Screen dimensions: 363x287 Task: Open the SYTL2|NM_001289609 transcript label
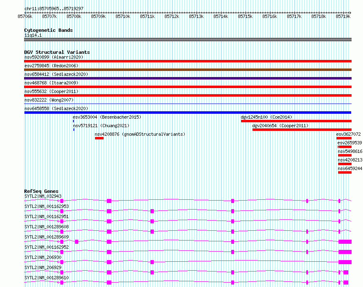[47, 237]
